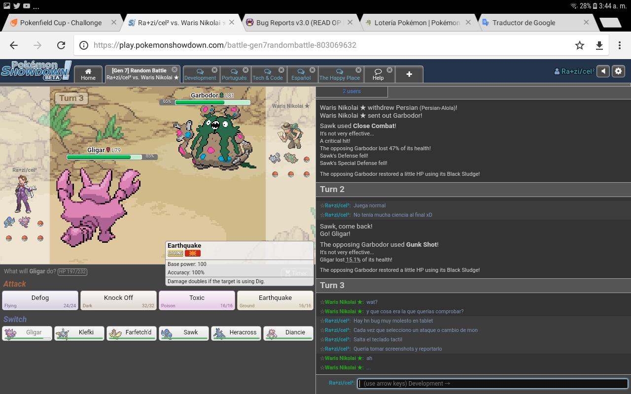Click the Waris Nikolai trainer sprite
Image resolution: width=631 pixels, height=394 pixels.
[x=290, y=135]
